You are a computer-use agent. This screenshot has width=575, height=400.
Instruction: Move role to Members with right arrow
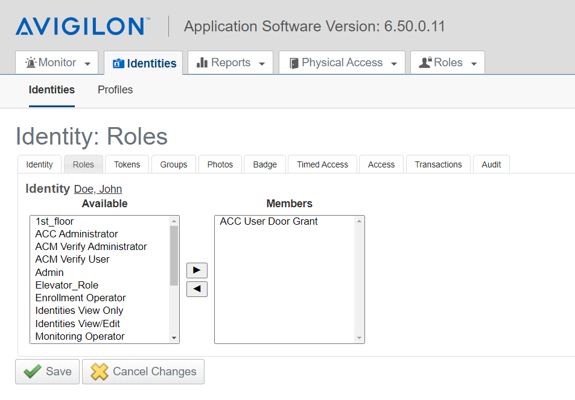tap(197, 270)
